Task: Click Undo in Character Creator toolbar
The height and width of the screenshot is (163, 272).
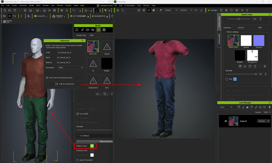Action: [x=73, y=11]
